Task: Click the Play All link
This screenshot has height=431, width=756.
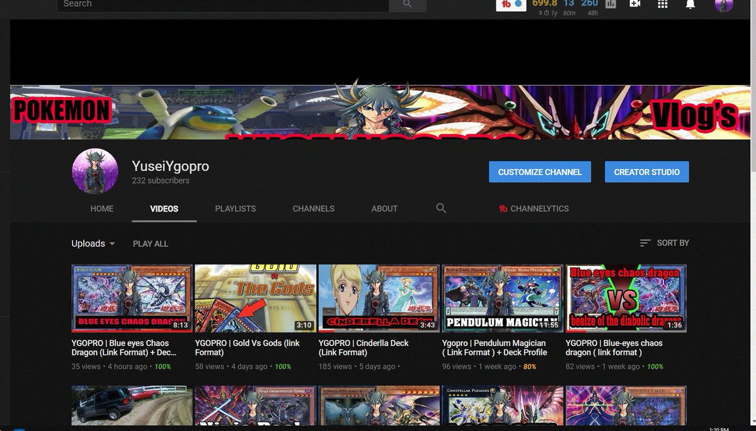Action: pyautogui.click(x=151, y=243)
